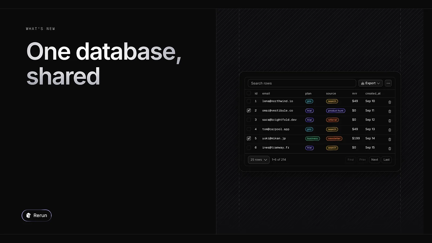The height and width of the screenshot is (243, 432).
Task: Select the lena@northwind.io row checkbox
Action: pos(249,101)
